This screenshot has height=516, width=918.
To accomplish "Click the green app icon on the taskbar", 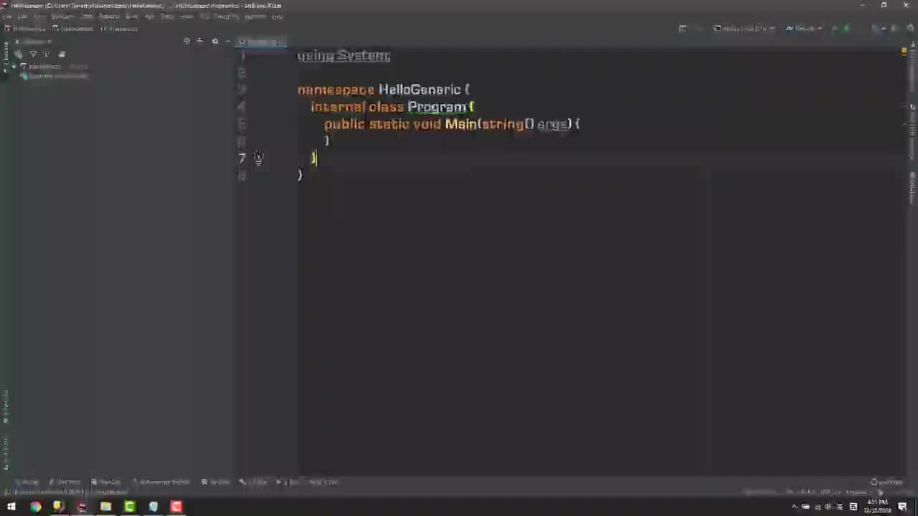I will click(x=129, y=507).
